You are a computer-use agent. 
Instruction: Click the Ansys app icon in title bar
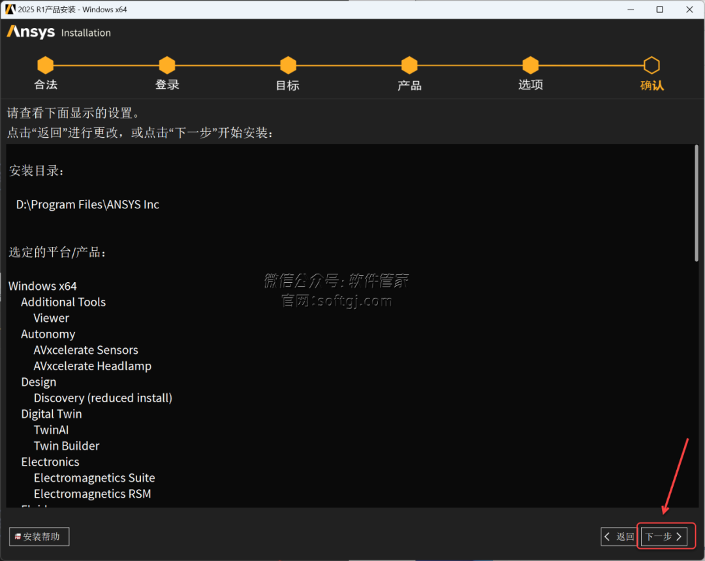pyautogui.click(x=10, y=9)
